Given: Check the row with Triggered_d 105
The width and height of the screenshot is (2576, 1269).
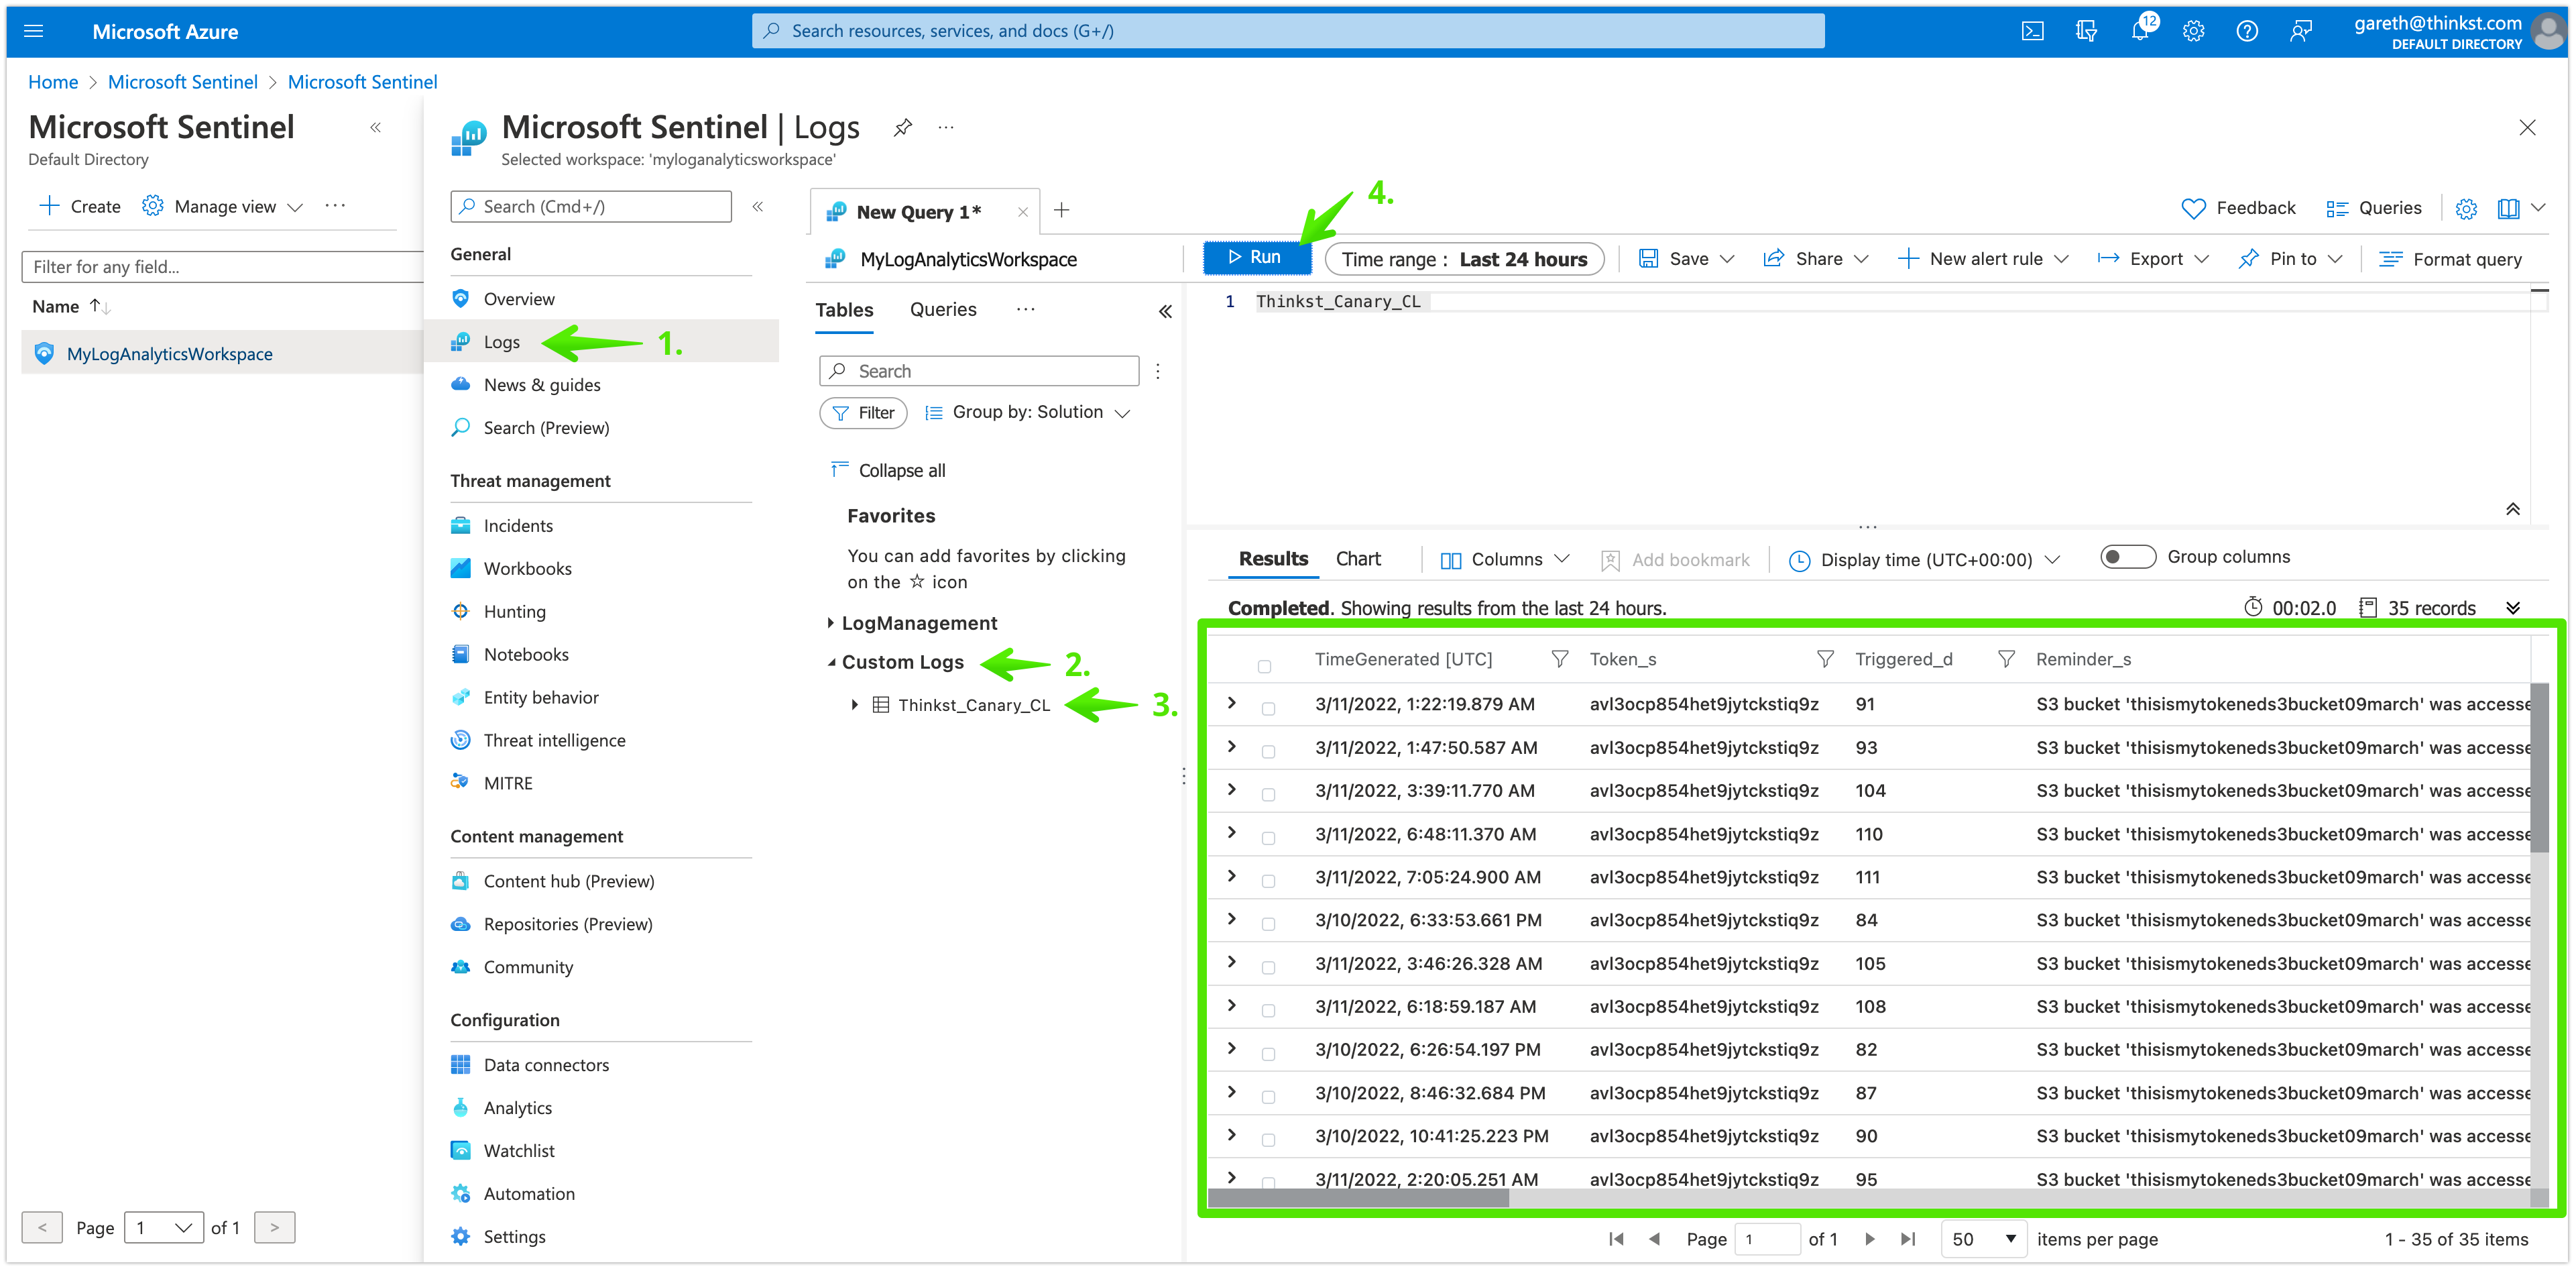Looking at the screenshot, I should pos(1268,967).
